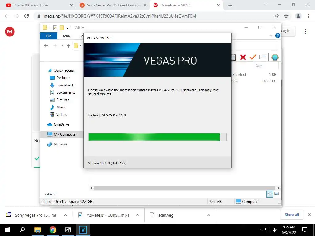Click the Explorer up-folder arrow

tap(69, 46)
